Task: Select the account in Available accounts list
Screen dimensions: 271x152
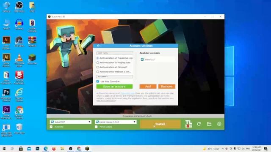Action: tap(158, 60)
